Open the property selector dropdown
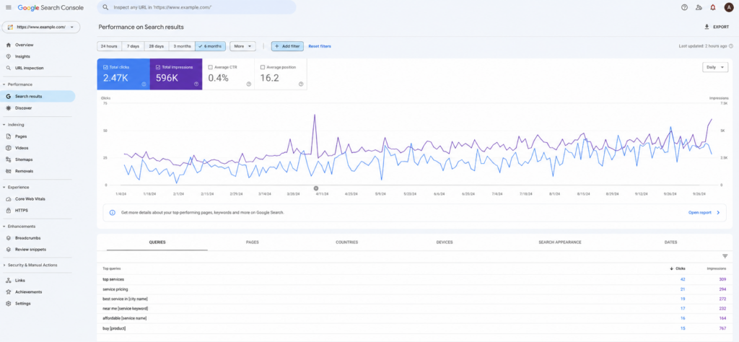The width and height of the screenshot is (739, 342). 41,27
